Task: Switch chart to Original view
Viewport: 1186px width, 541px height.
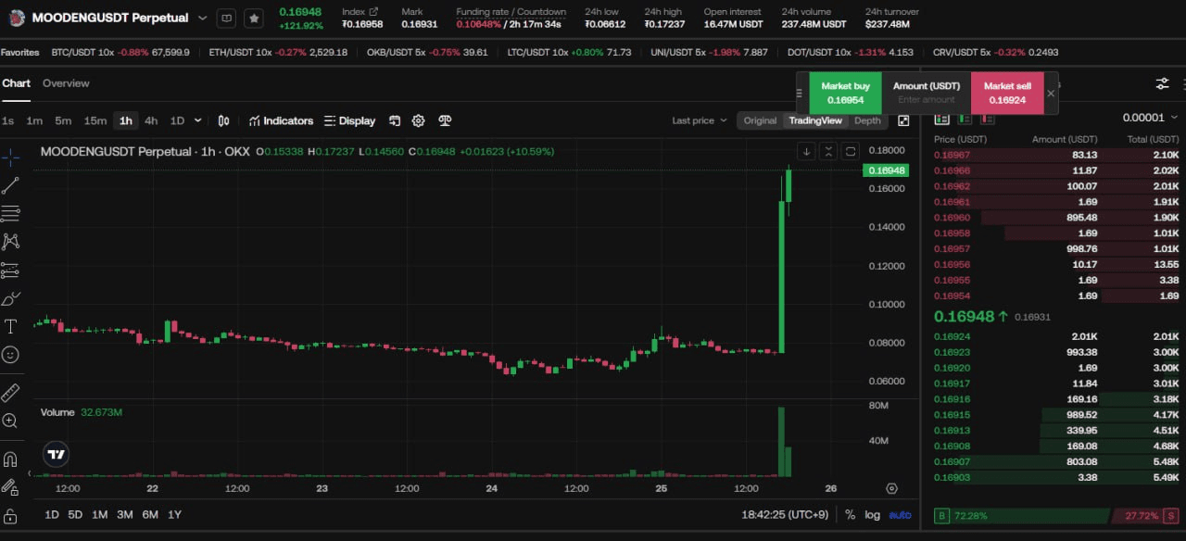Action: (760, 120)
